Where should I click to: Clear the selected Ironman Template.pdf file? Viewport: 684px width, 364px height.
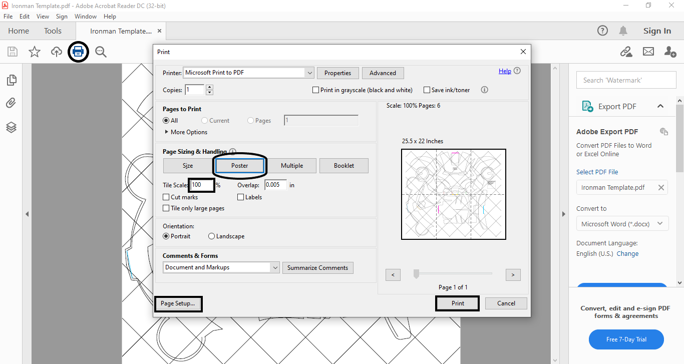click(661, 188)
